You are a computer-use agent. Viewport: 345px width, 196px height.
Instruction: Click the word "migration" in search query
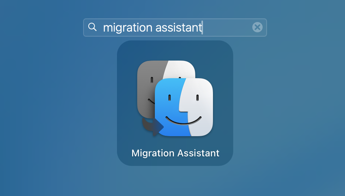(x=128, y=28)
